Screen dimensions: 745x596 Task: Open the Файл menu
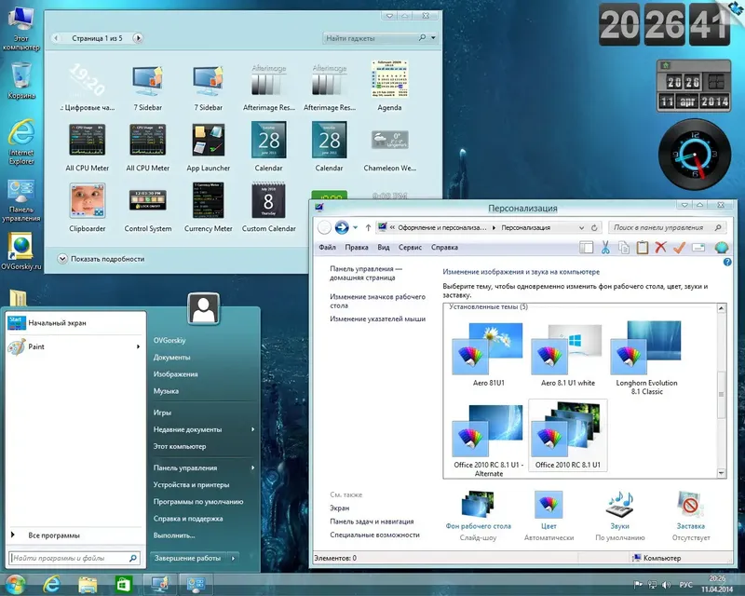(327, 247)
